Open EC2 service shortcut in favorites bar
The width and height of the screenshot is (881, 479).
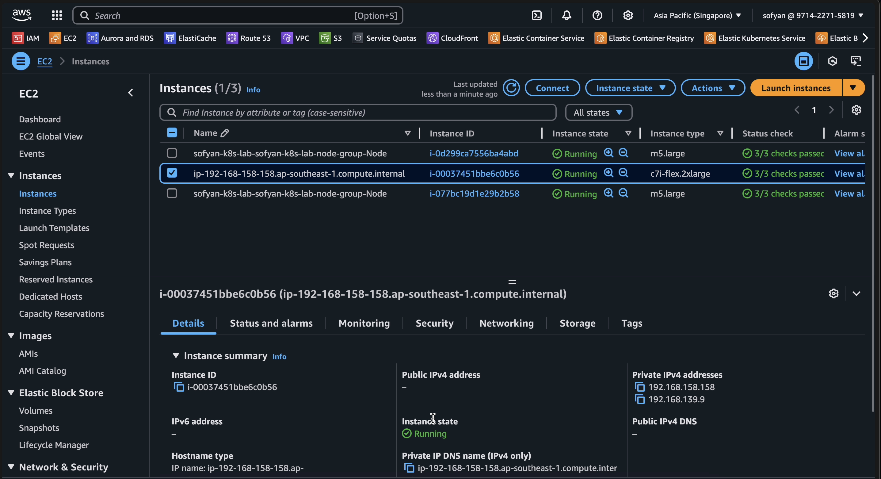pyautogui.click(x=63, y=38)
